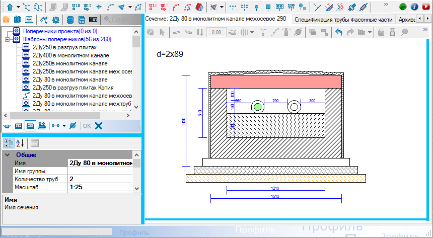The width and height of the screenshot is (433, 238).
Task: Click the crossed-out sphere icon
Action: pos(73,126)
